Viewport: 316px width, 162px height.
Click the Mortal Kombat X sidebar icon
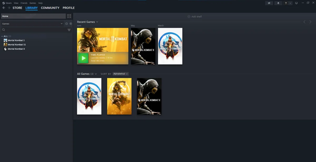pyautogui.click(x=6, y=49)
